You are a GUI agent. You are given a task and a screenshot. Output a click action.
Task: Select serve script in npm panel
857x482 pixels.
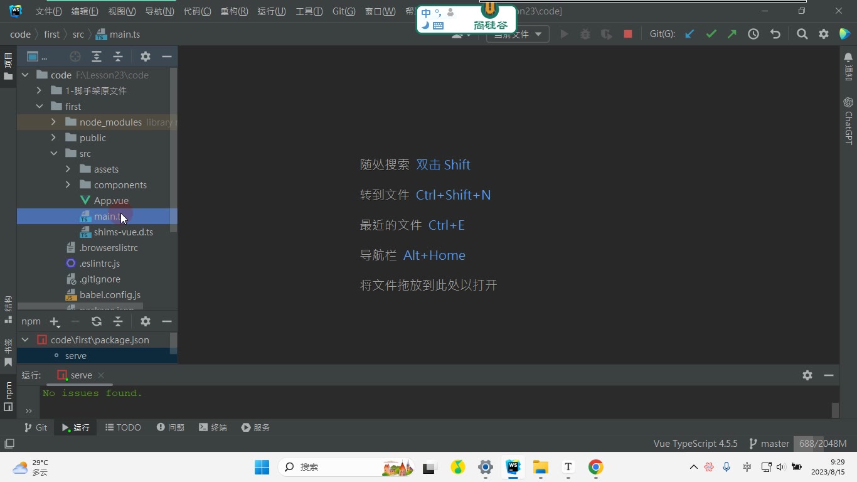click(x=76, y=356)
